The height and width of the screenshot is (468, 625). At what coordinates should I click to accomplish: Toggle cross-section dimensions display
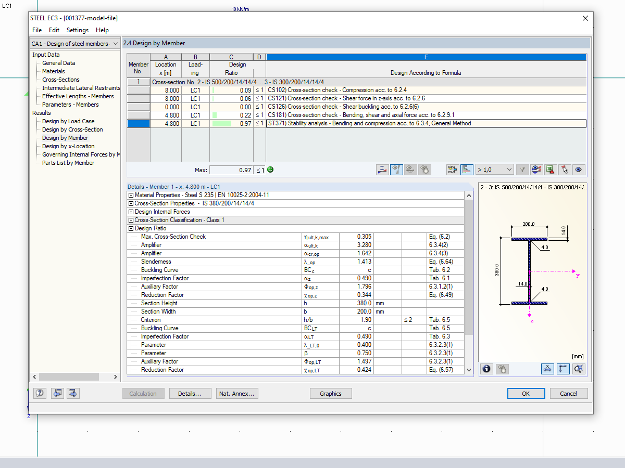(x=547, y=369)
